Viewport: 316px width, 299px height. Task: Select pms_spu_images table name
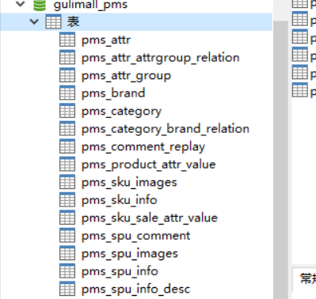click(x=130, y=254)
